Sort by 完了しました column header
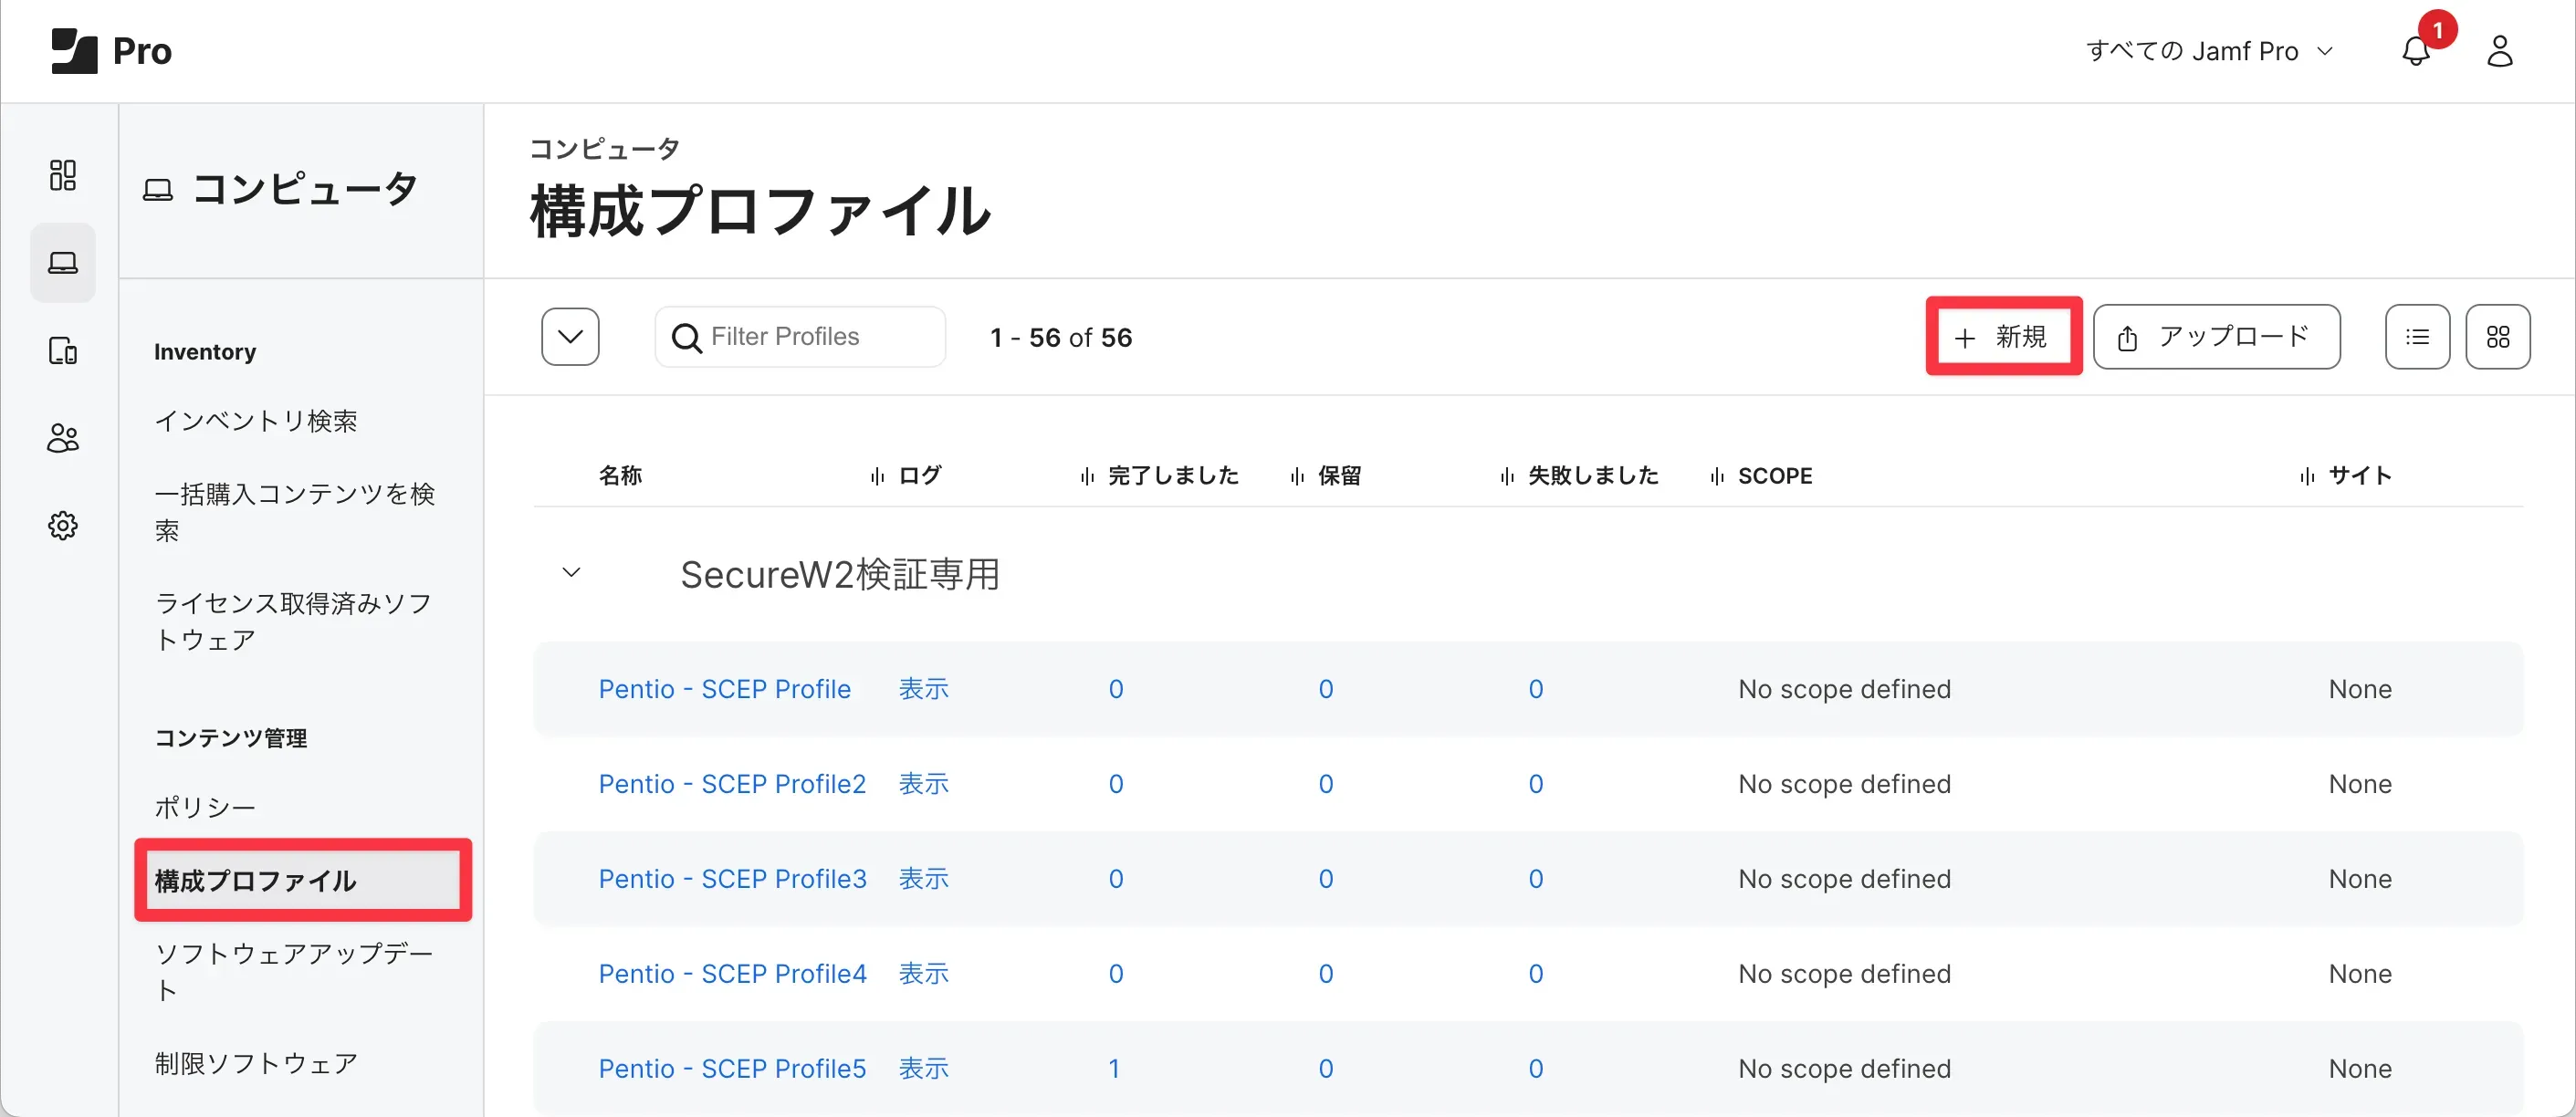 click(1172, 476)
